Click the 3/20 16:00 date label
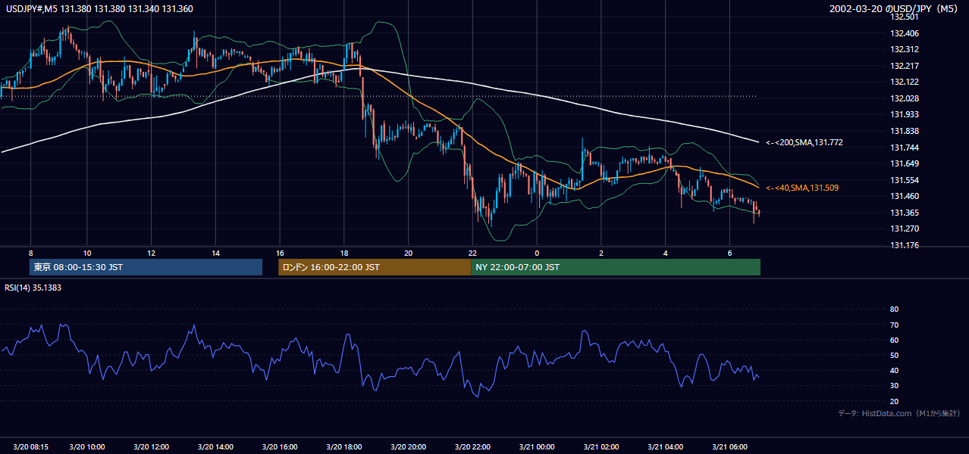 click(280, 446)
